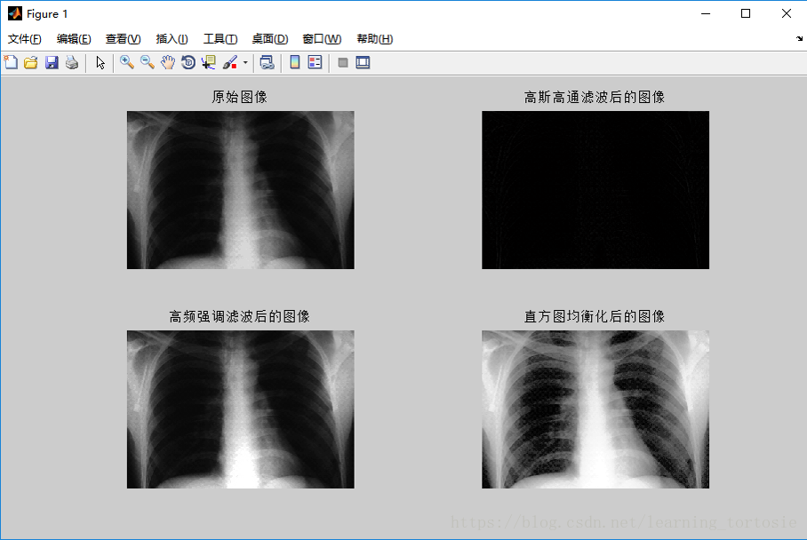
Task: Click the Link Plot toolbar icon
Action: [x=267, y=63]
